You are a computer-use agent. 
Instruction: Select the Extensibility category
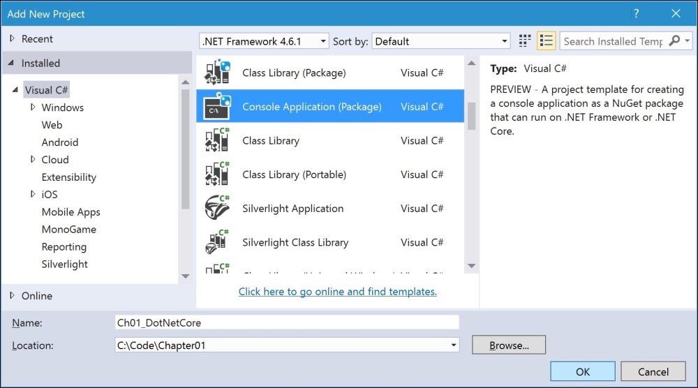69,177
